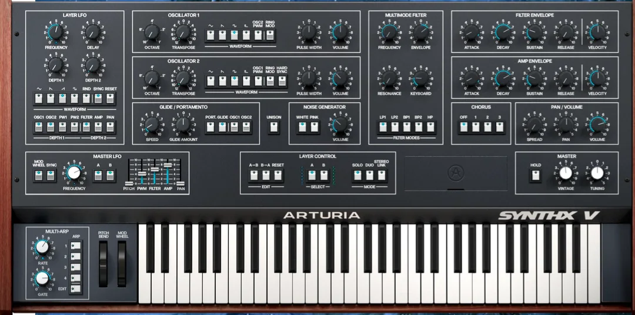
Task: Click Arturia logo display panel
Action: (456, 173)
